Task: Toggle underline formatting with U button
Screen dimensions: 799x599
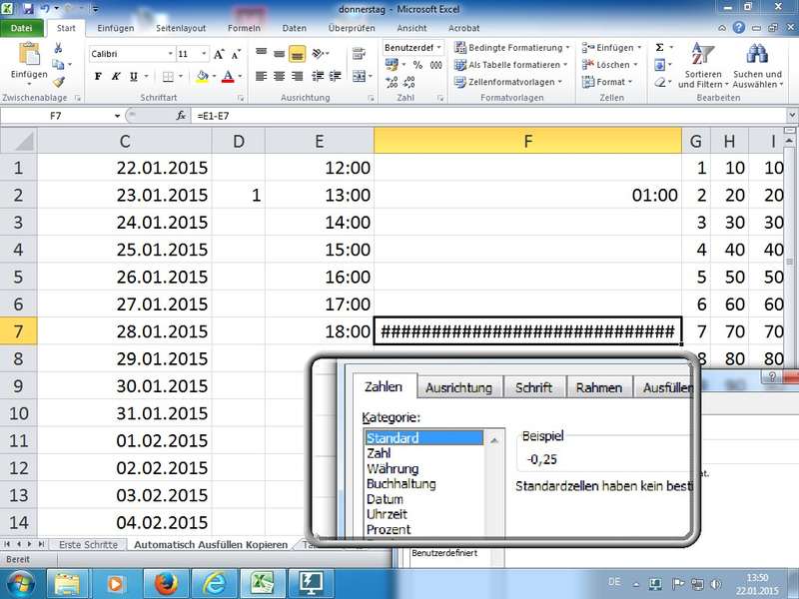Action: click(x=134, y=77)
